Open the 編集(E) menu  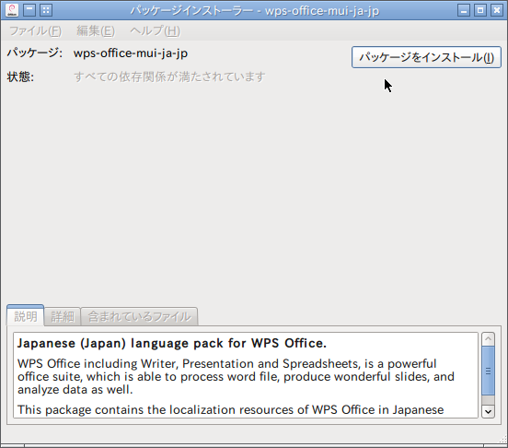click(96, 31)
